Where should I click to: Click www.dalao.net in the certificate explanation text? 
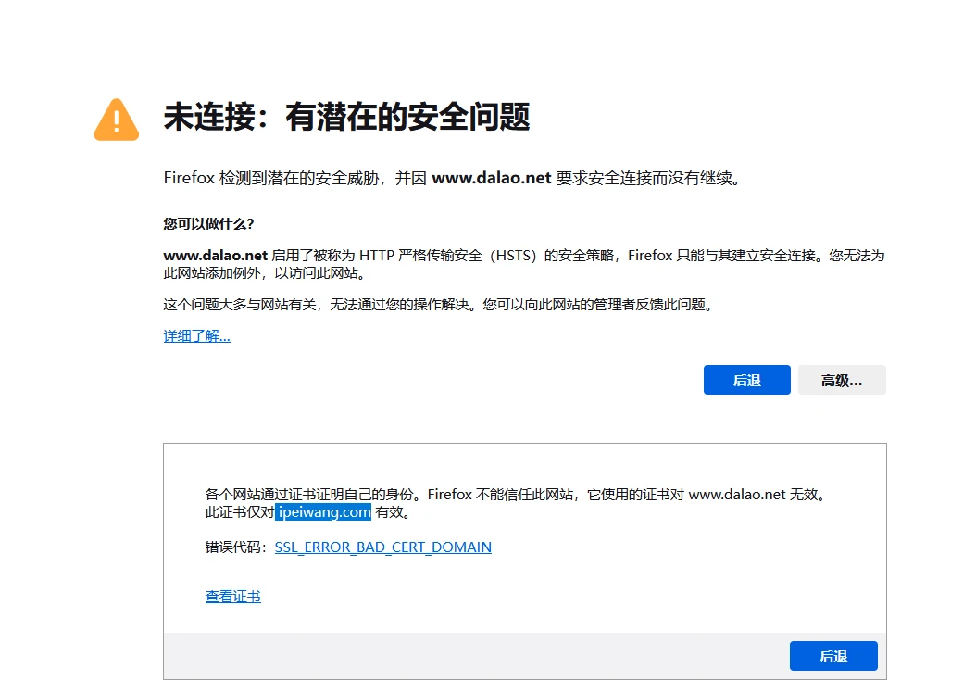[737, 495]
